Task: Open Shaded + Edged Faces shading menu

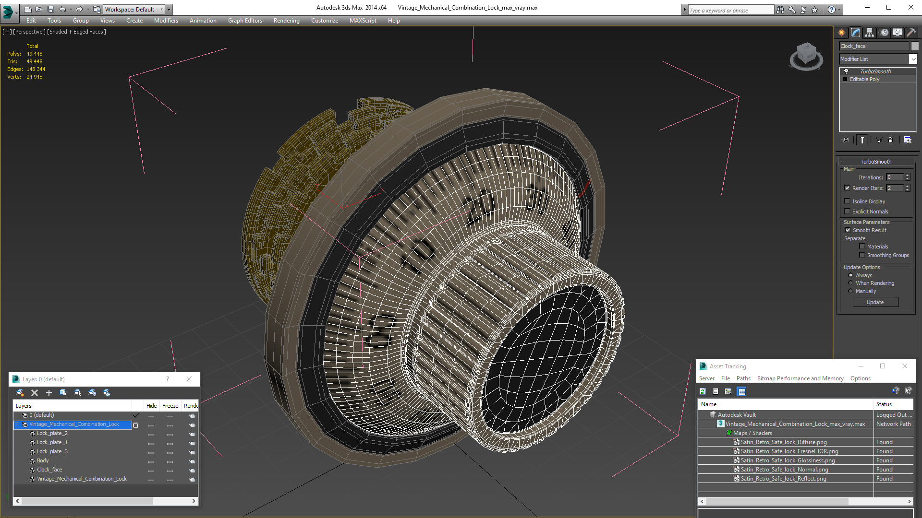Action: tap(77, 32)
